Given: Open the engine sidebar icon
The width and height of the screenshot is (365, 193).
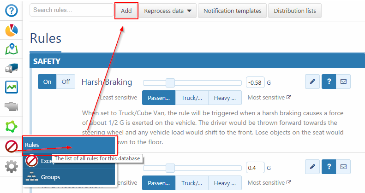Looking at the screenshot, I should click(11, 106).
